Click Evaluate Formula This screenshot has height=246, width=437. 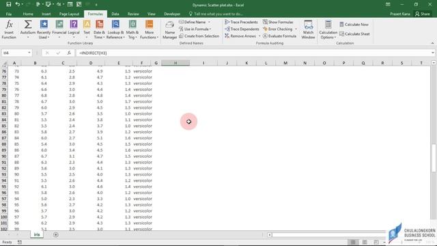(x=279, y=36)
